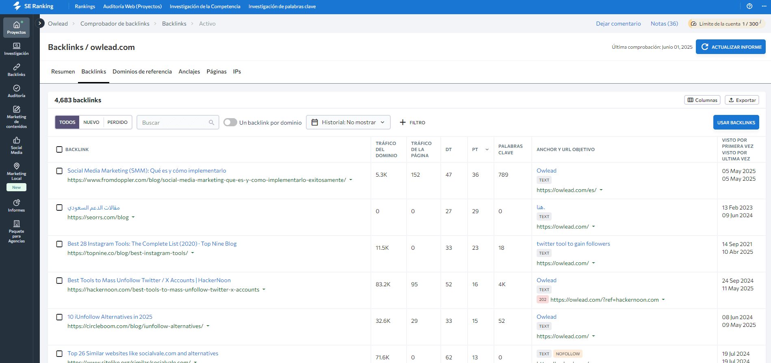This screenshot has width=771, height=363.
Task: Open Backlinks sidebar section
Action: (x=16, y=70)
